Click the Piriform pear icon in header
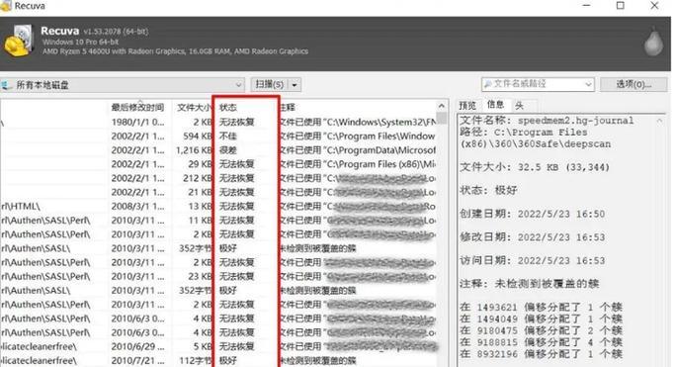 pos(653,43)
